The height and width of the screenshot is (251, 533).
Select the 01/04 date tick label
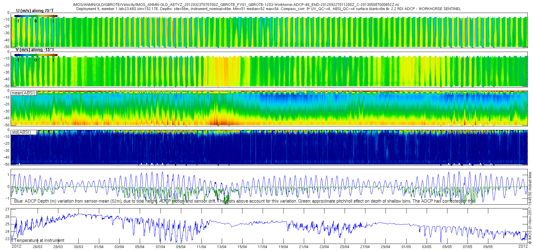[x=99, y=247]
